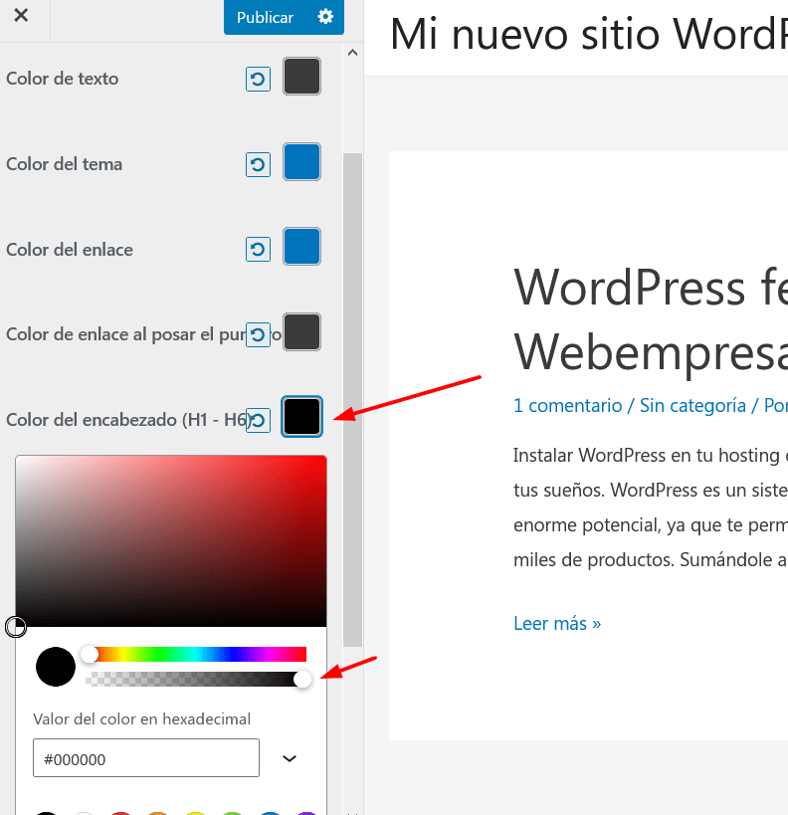The image size is (788, 815).
Task: Open Color del enlace swatch
Action: (x=302, y=247)
